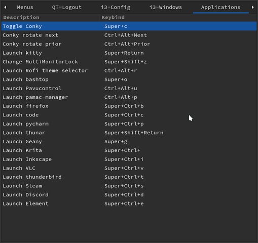Select the Launch Inkscape row

tap(129, 159)
